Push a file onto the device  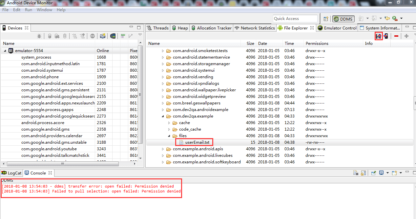pyautogui.click(x=386, y=36)
